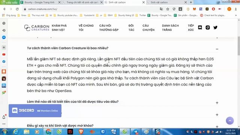Reload the page with the refresh icon

point(17,9)
